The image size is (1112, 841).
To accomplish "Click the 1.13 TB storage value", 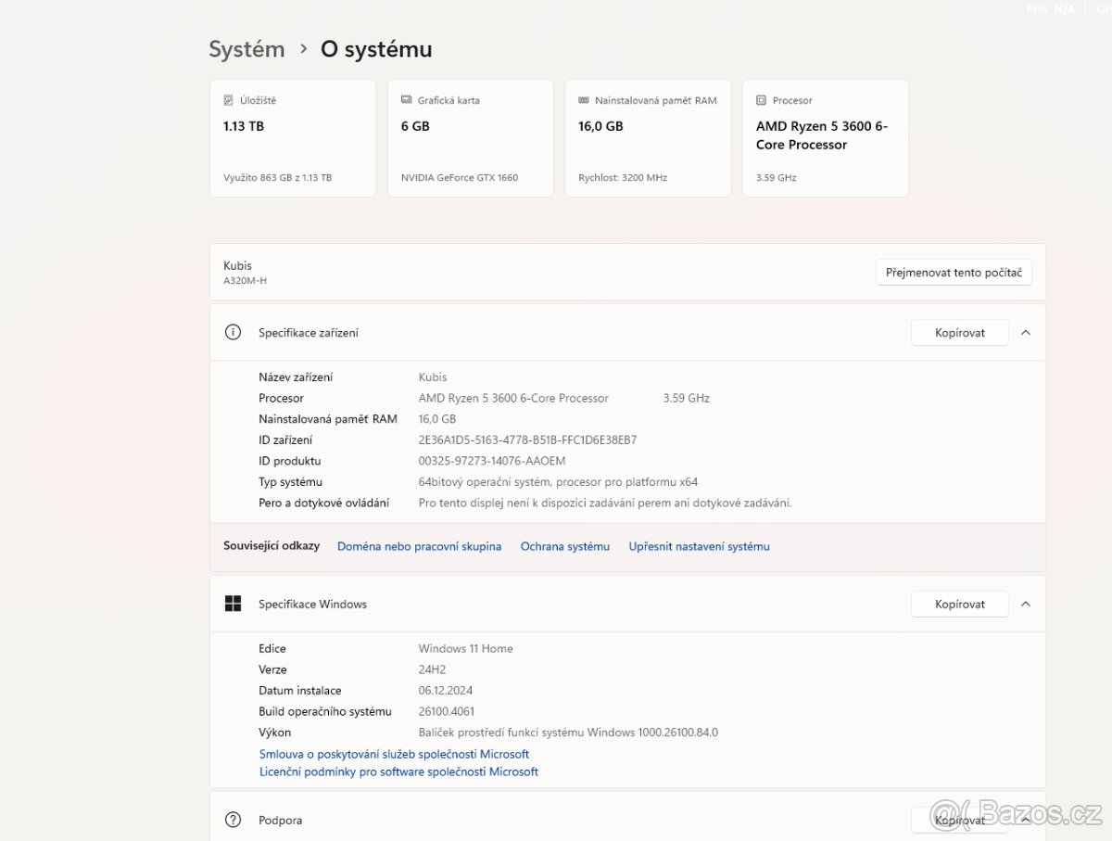I will pos(244,126).
